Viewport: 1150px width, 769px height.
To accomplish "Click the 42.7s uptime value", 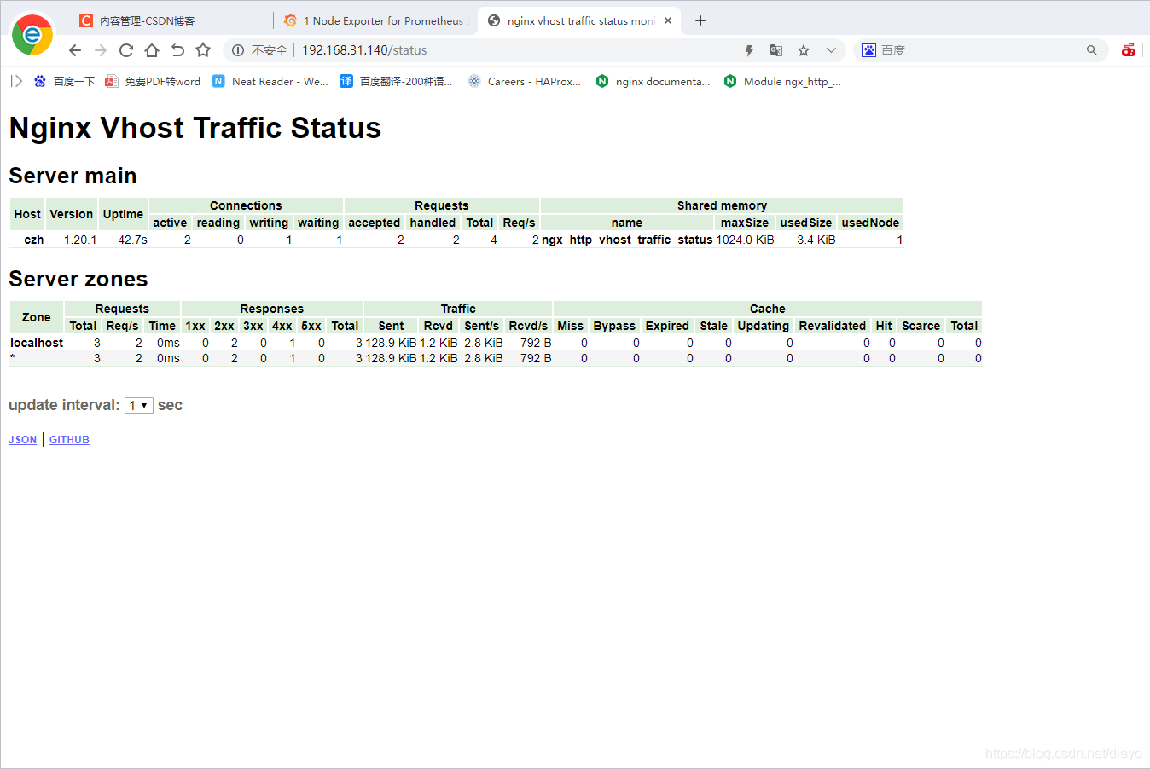I will point(132,240).
